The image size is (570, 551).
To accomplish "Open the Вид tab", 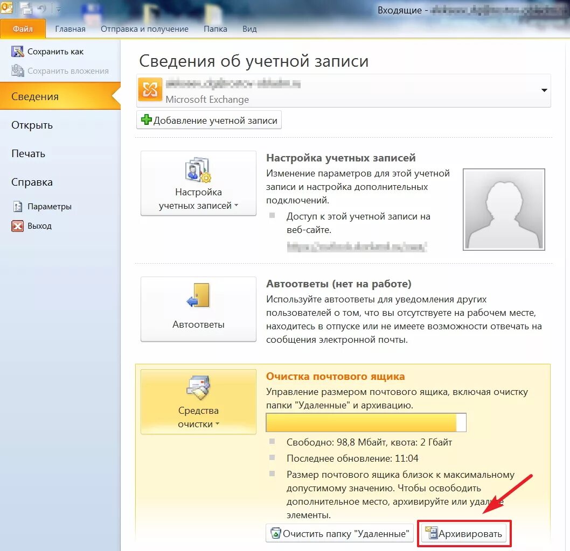I will [x=249, y=29].
